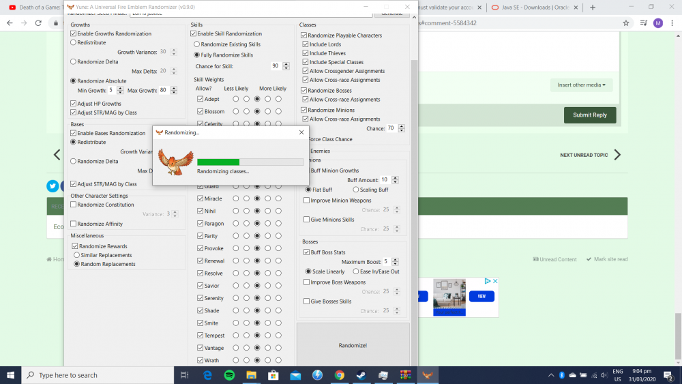Click the OneDrive cloud tray icon
The image size is (682, 384).
point(572,375)
